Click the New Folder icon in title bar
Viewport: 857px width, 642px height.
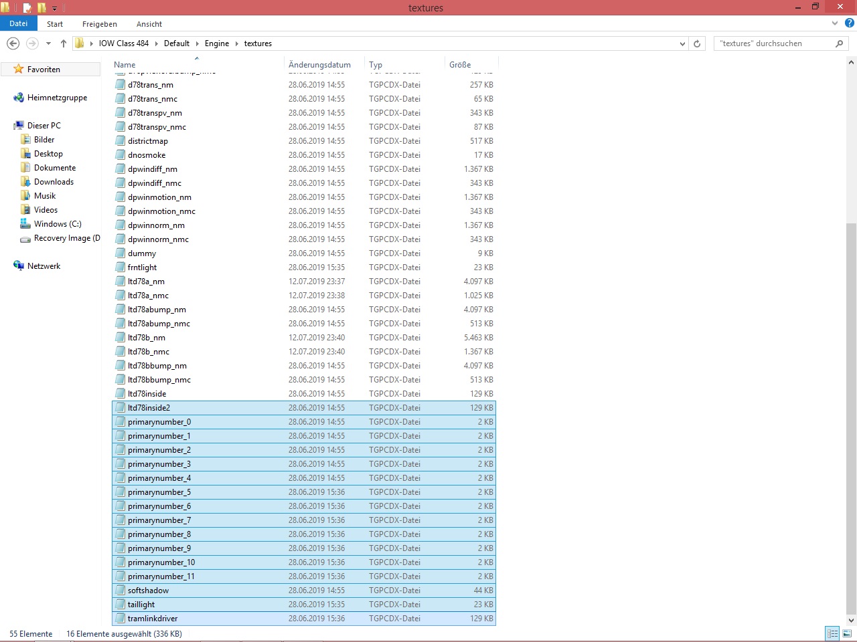[42, 8]
